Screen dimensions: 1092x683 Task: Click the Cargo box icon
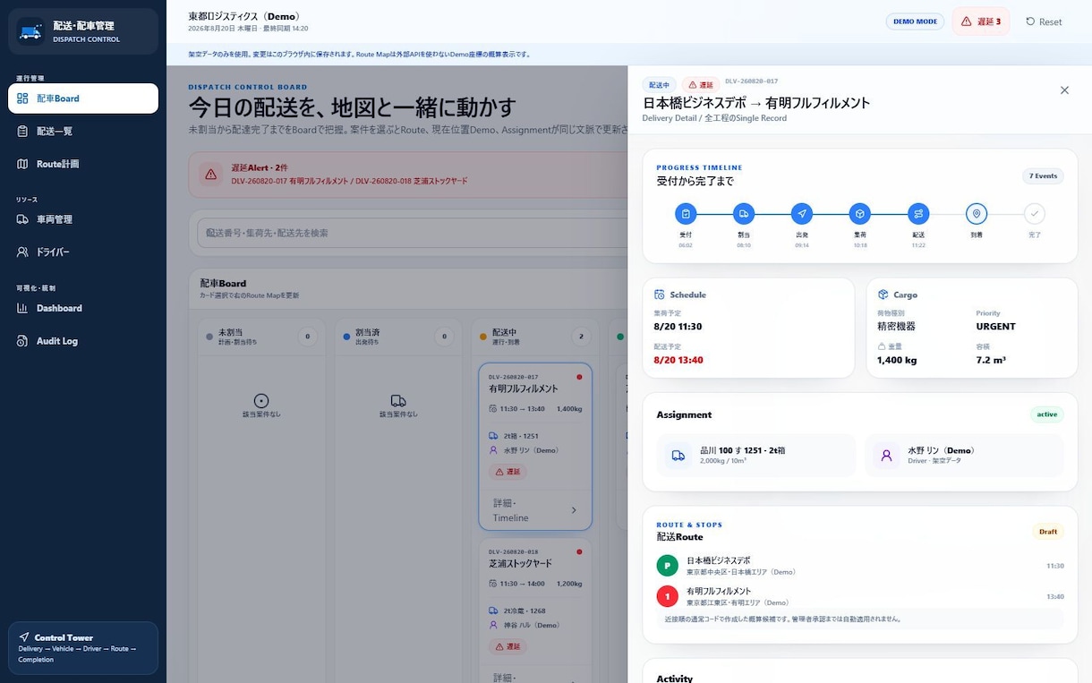click(x=883, y=295)
